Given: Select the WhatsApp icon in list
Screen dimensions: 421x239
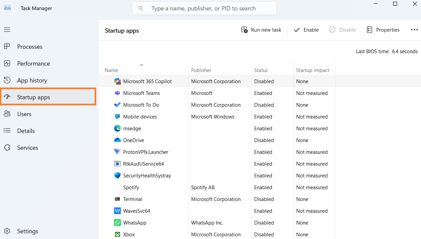Looking at the screenshot, I should (x=117, y=223).
